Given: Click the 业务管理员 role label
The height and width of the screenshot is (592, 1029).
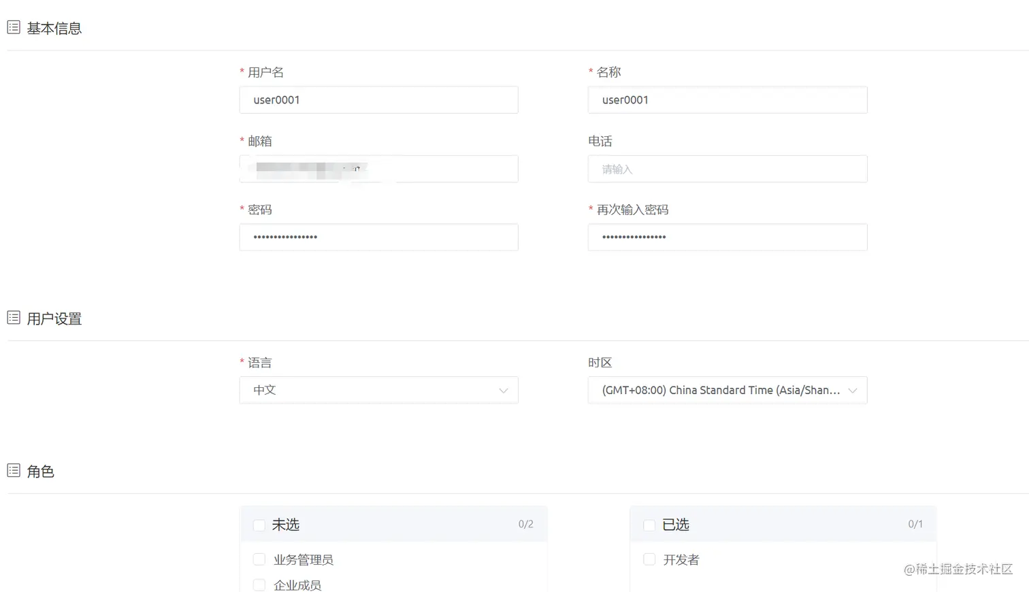Looking at the screenshot, I should pyautogui.click(x=304, y=560).
